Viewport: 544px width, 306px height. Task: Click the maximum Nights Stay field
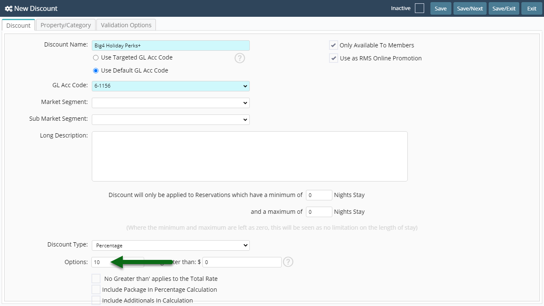click(x=319, y=212)
